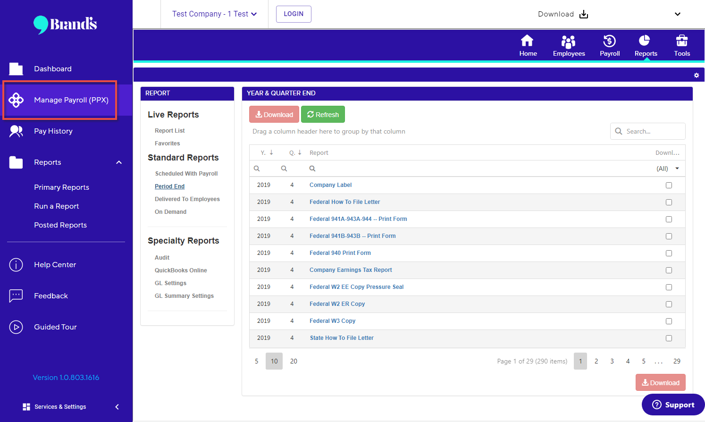The height and width of the screenshot is (422, 705).
Task: Open the Home icon in top navigation
Action: (x=527, y=41)
